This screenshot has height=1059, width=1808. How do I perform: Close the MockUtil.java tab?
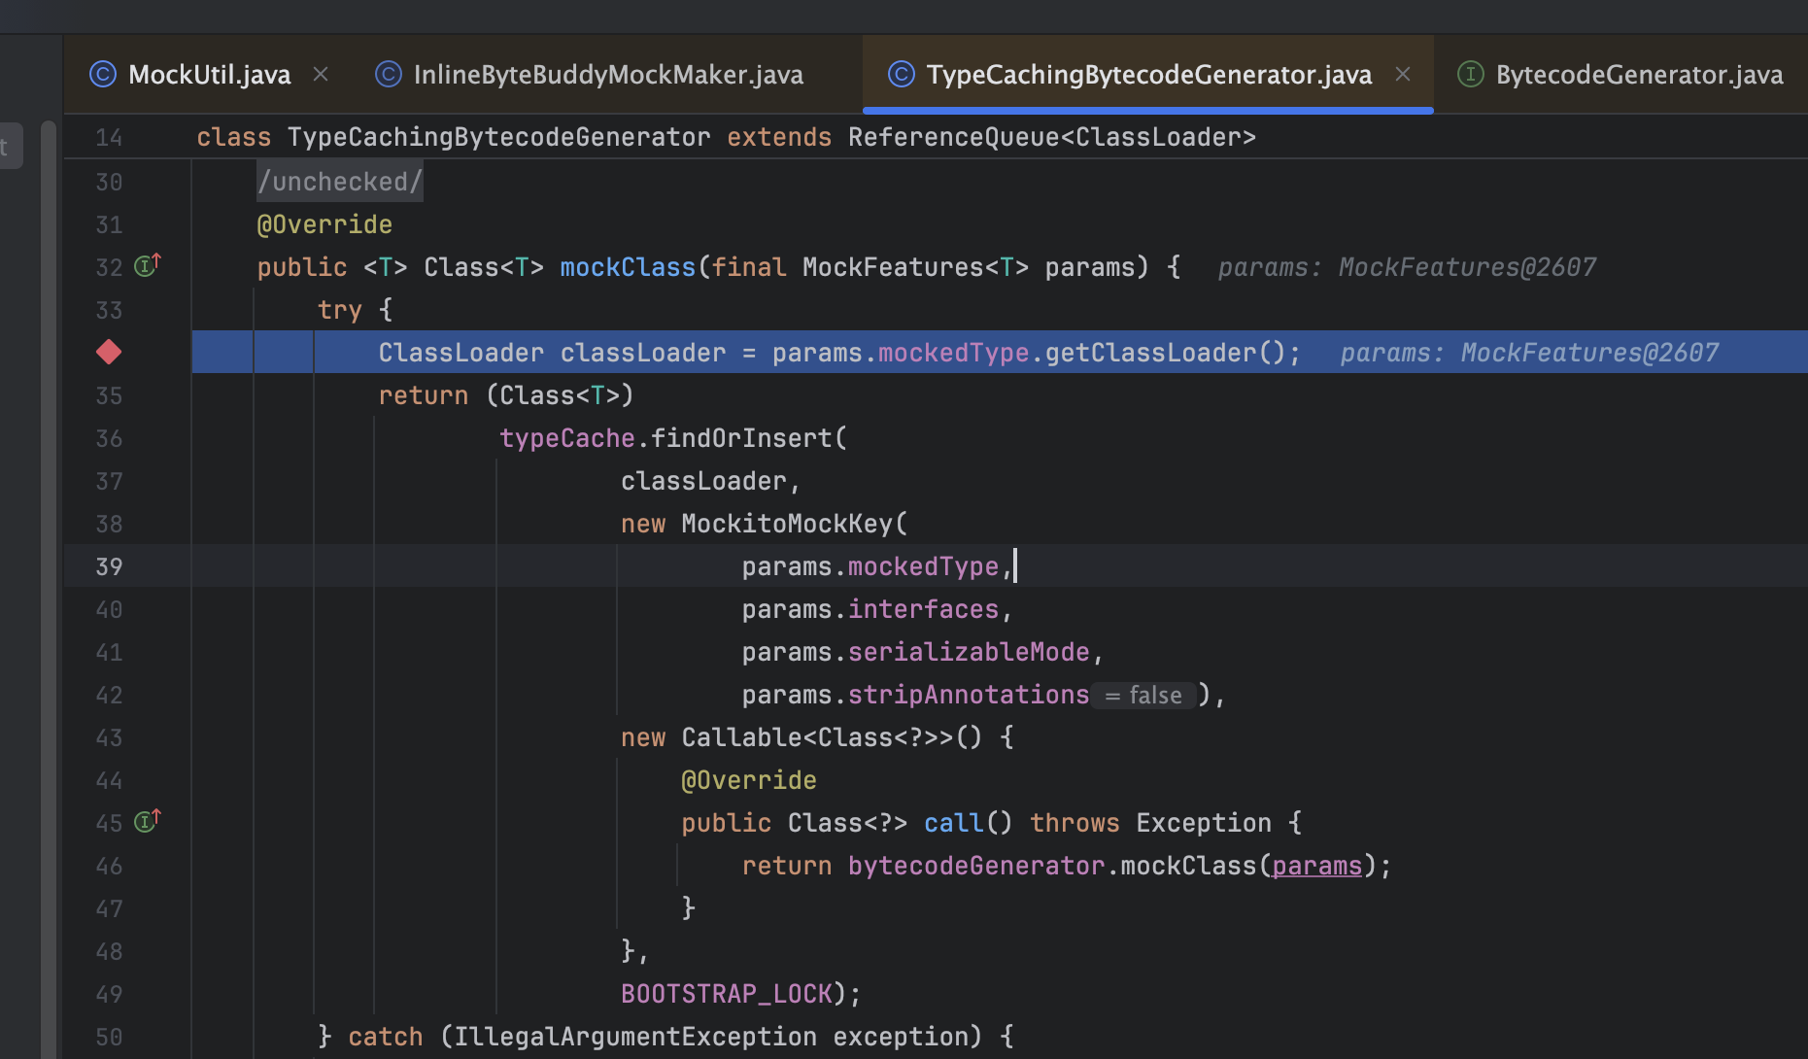point(321,74)
